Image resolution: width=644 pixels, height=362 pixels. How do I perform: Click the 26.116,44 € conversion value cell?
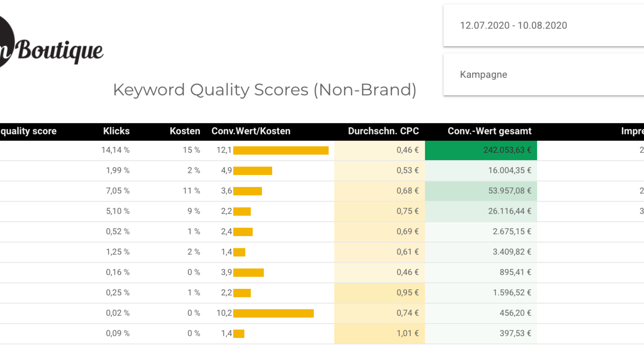click(x=481, y=211)
